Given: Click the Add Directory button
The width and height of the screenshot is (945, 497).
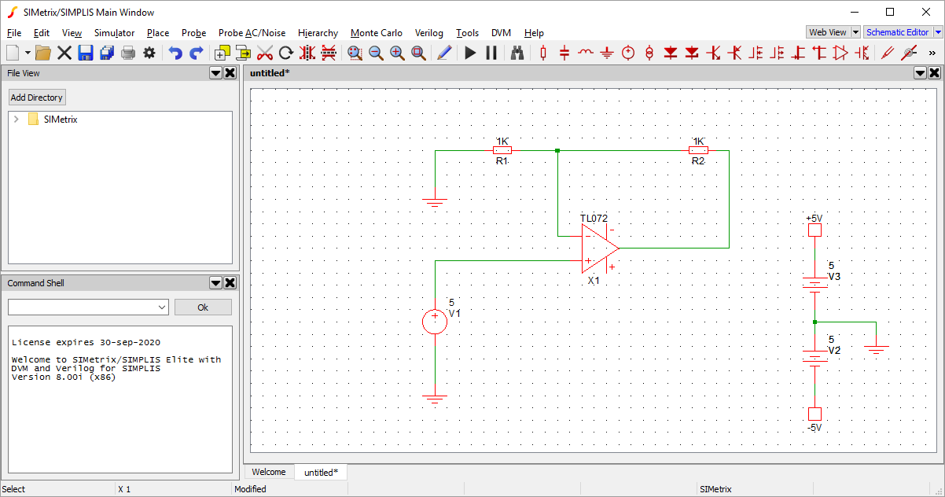Looking at the screenshot, I should coord(37,98).
